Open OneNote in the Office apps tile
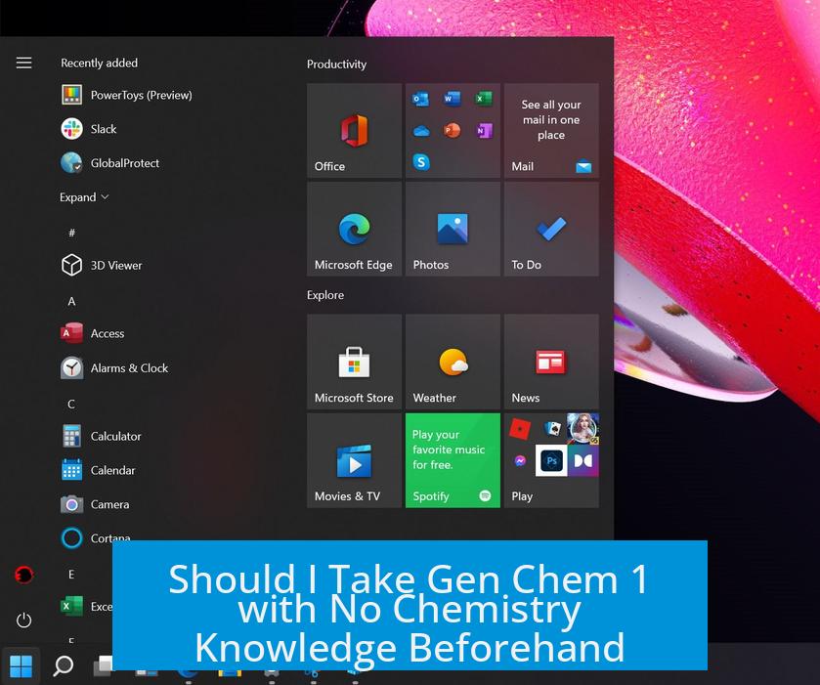820x685 pixels. tap(483, 131)
